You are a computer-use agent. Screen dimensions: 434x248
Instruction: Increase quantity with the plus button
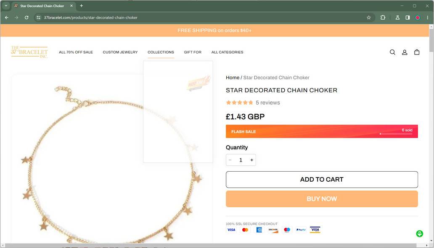click(251, 160)
